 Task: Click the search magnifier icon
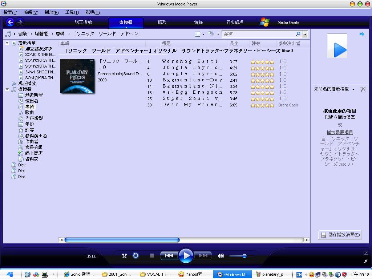(x=298, y=34)
